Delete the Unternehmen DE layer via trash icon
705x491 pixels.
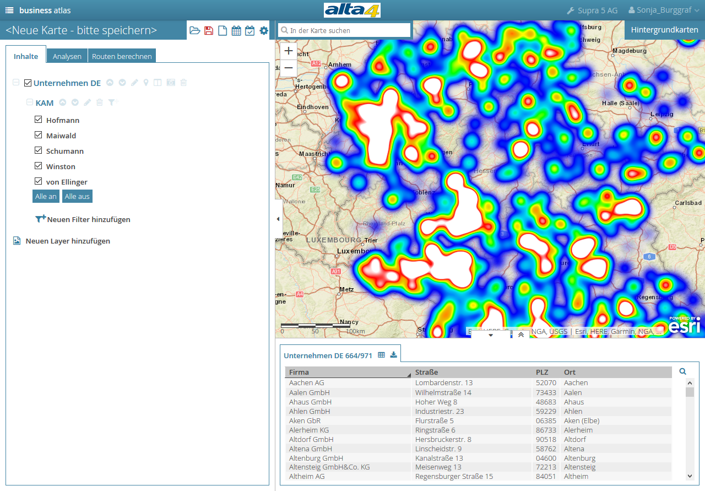183,83
